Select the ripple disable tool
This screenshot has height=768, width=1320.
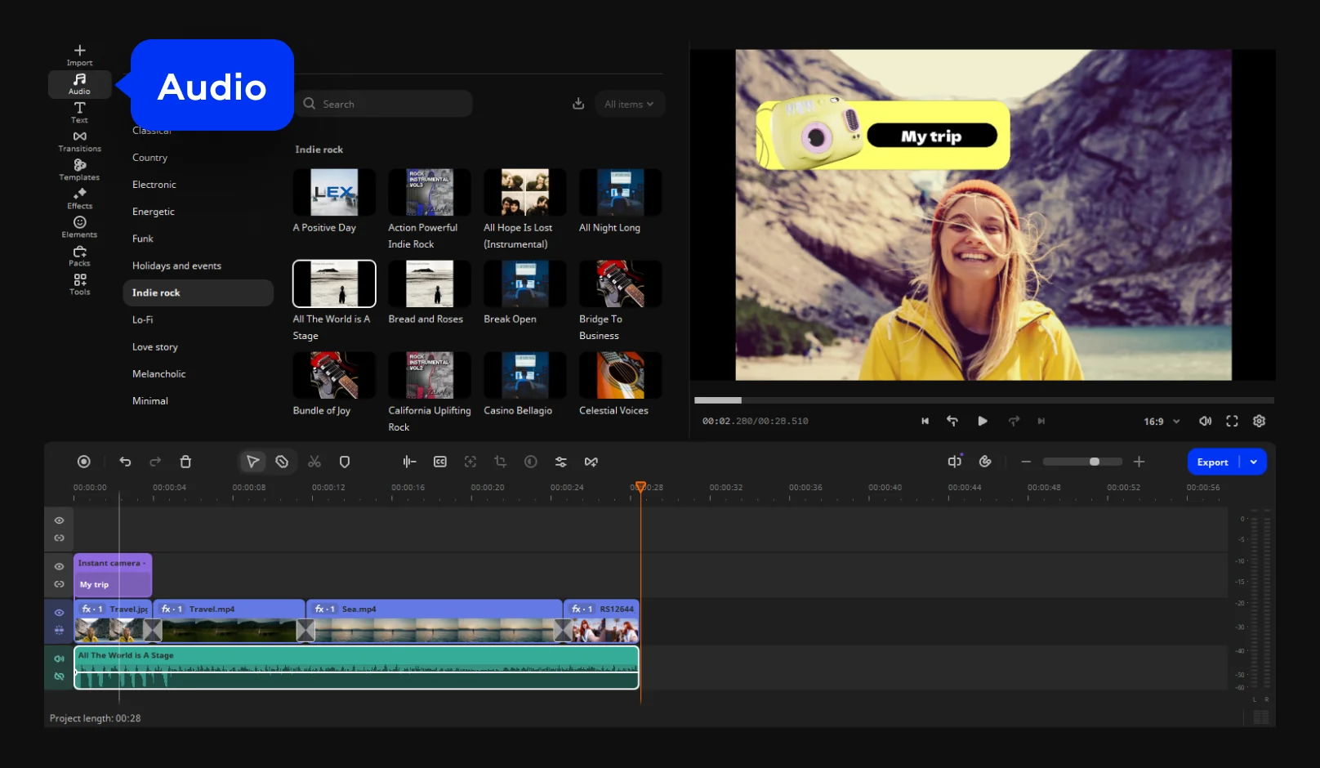pos(282,462)
